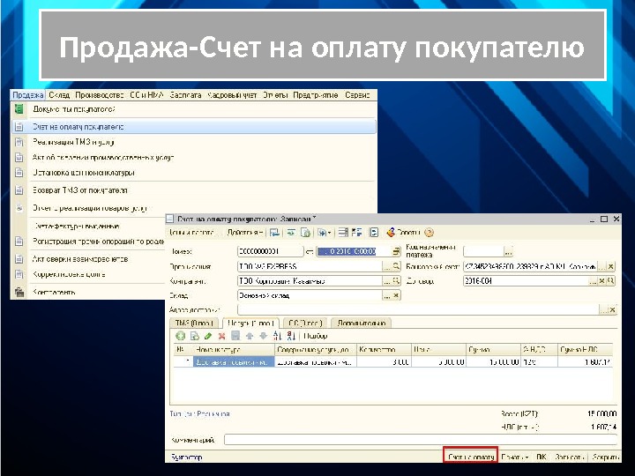
Task: Click the ОК button
Action: click(542, 457)
